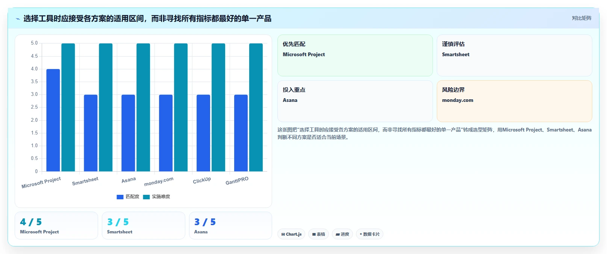Click the monday.com x-axis label

159,181
